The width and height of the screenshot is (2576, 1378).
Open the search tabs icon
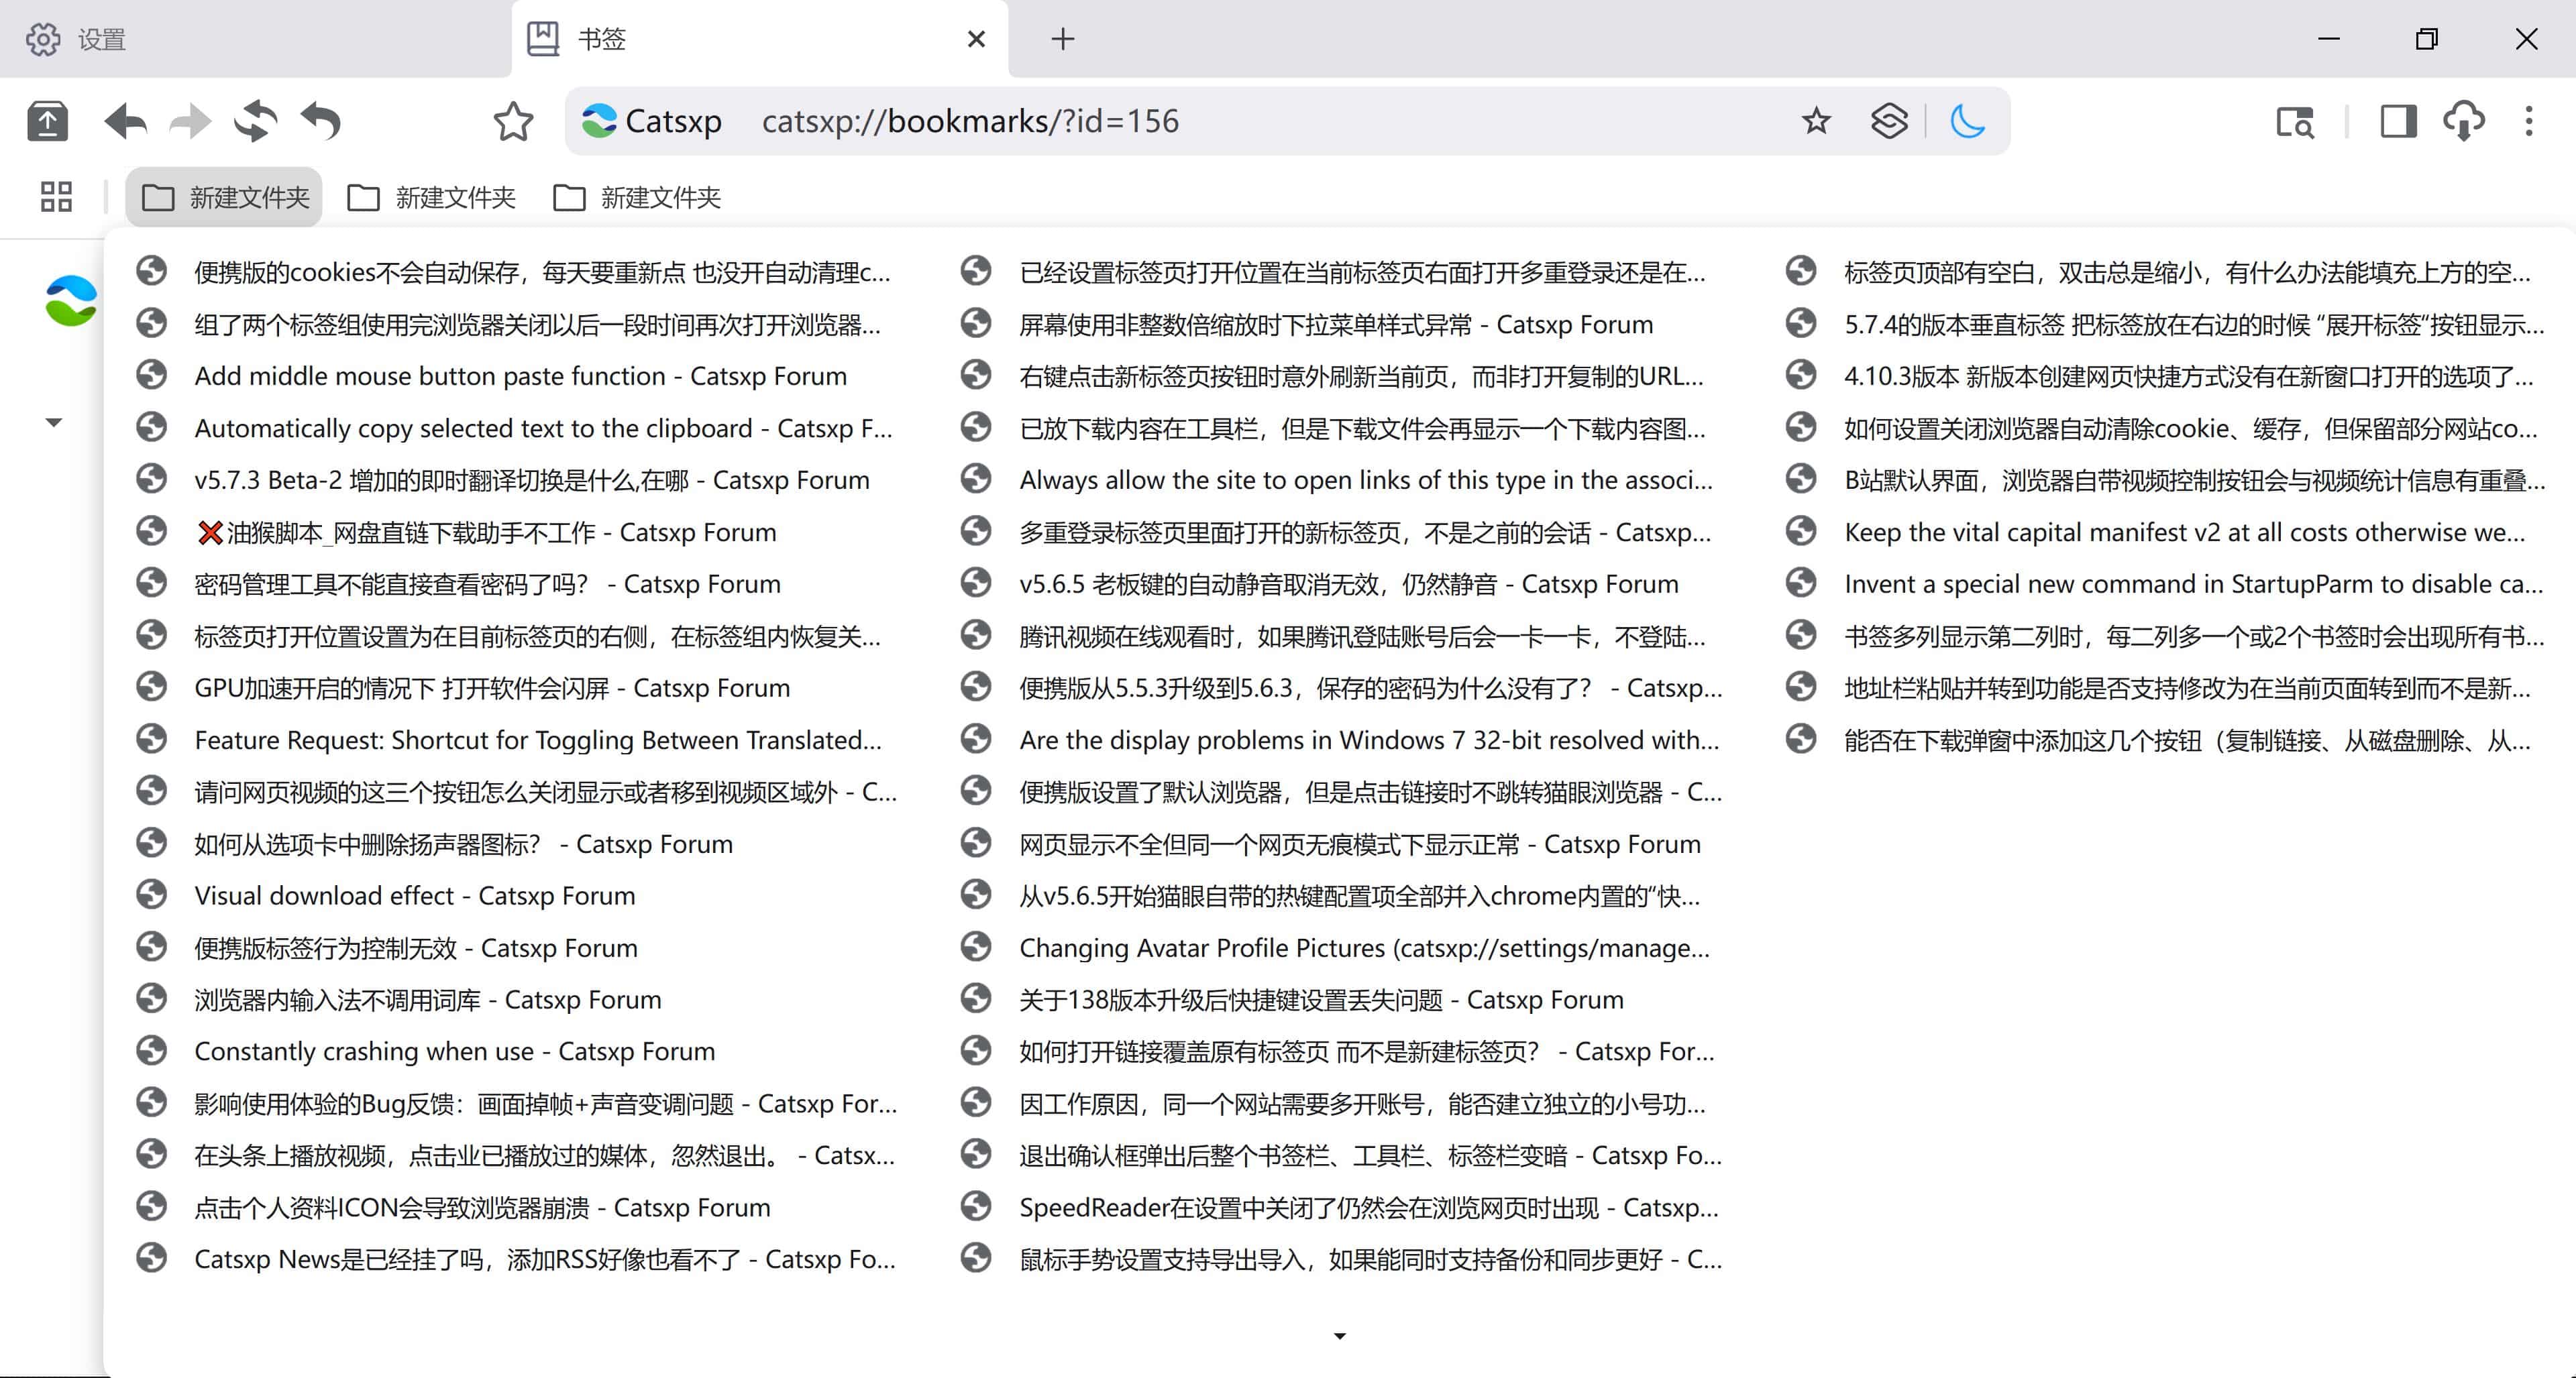2295,122
